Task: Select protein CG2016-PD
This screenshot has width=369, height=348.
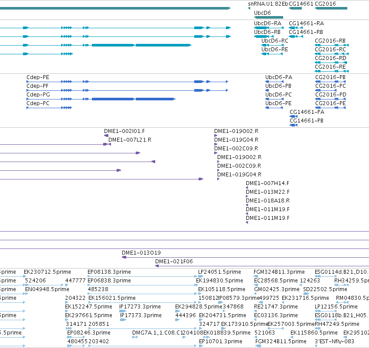Action: tap(331, 95)
